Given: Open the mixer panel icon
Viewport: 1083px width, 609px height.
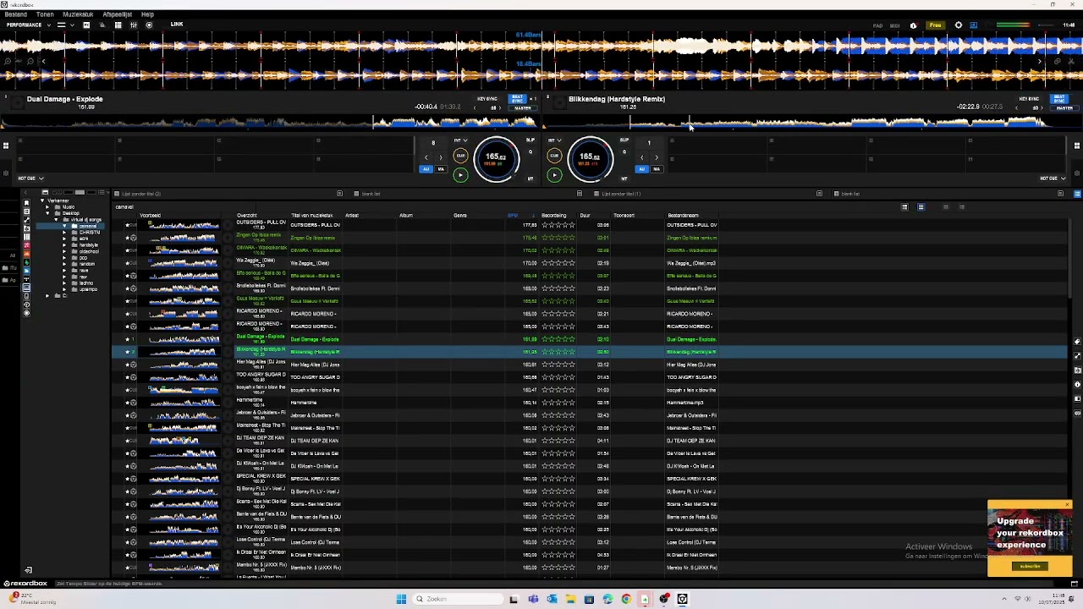Looking at the screenshot, I should click(x=134, y=25).
